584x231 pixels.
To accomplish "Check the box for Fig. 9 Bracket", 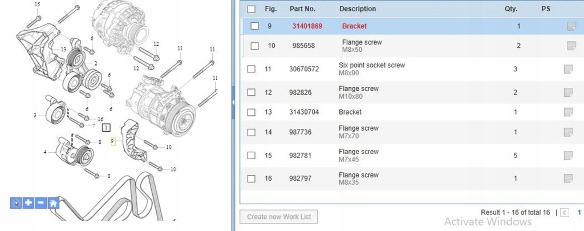I will [x=254, y=26].
